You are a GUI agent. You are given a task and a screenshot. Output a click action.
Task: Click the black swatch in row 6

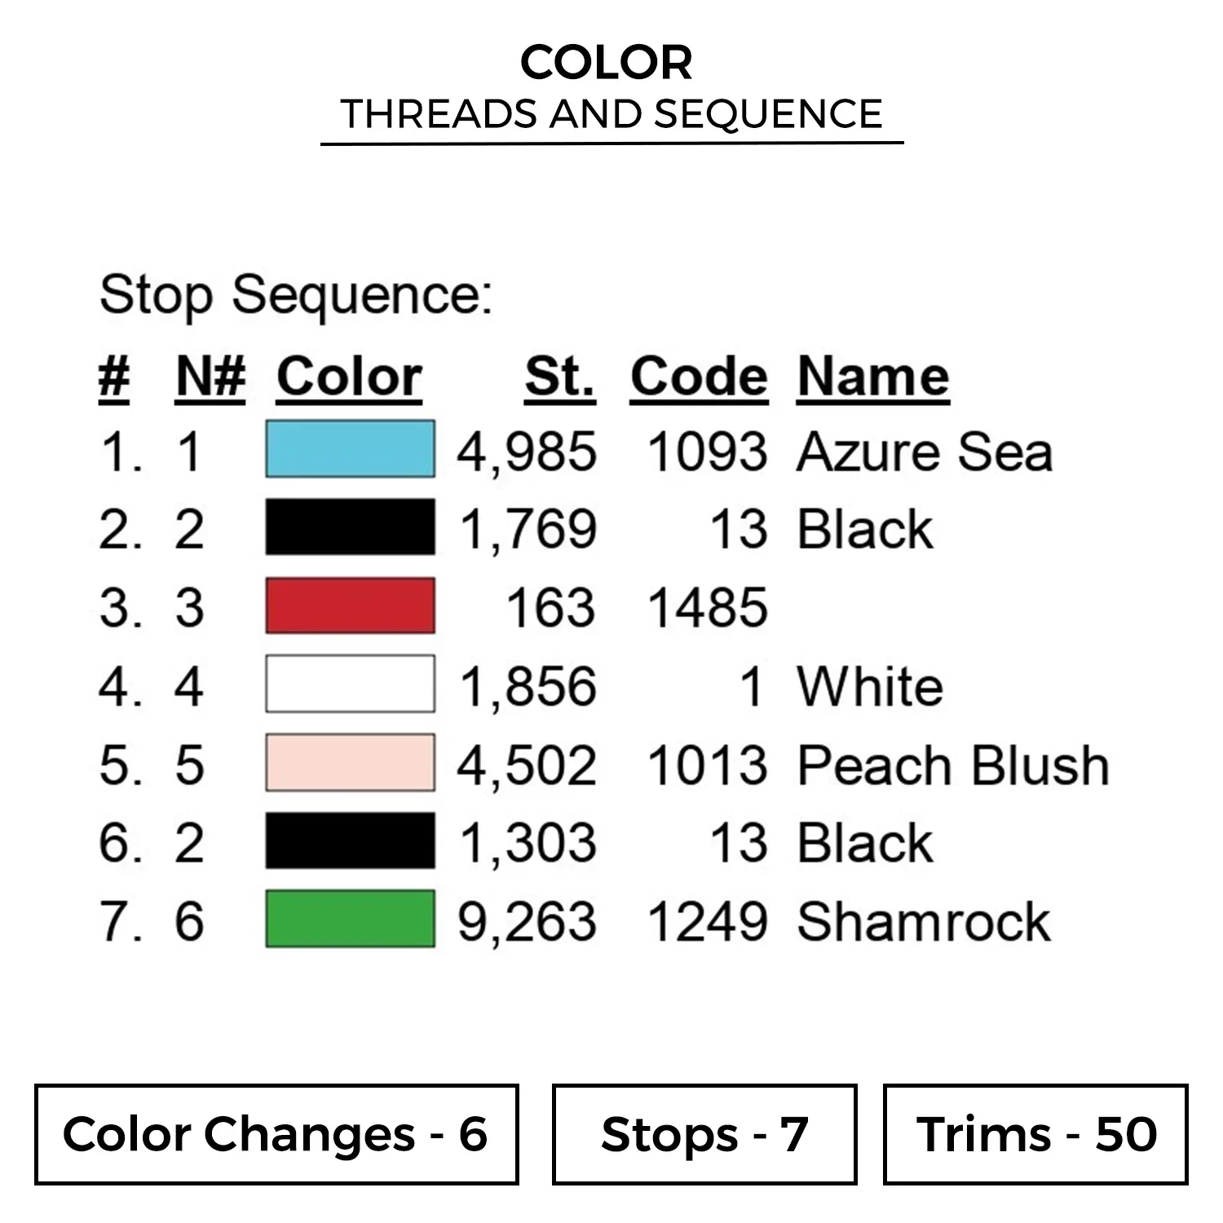(350, 841)
